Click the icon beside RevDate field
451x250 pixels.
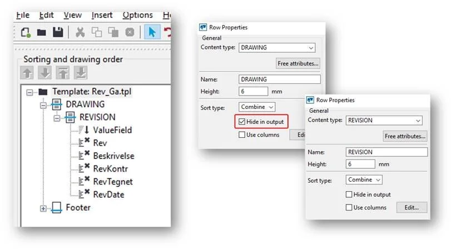84,194
